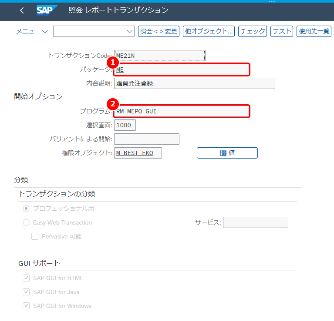Click the バリアントによる開始 field
Viewport: 334px width, 321px height.
click(147, 139)
